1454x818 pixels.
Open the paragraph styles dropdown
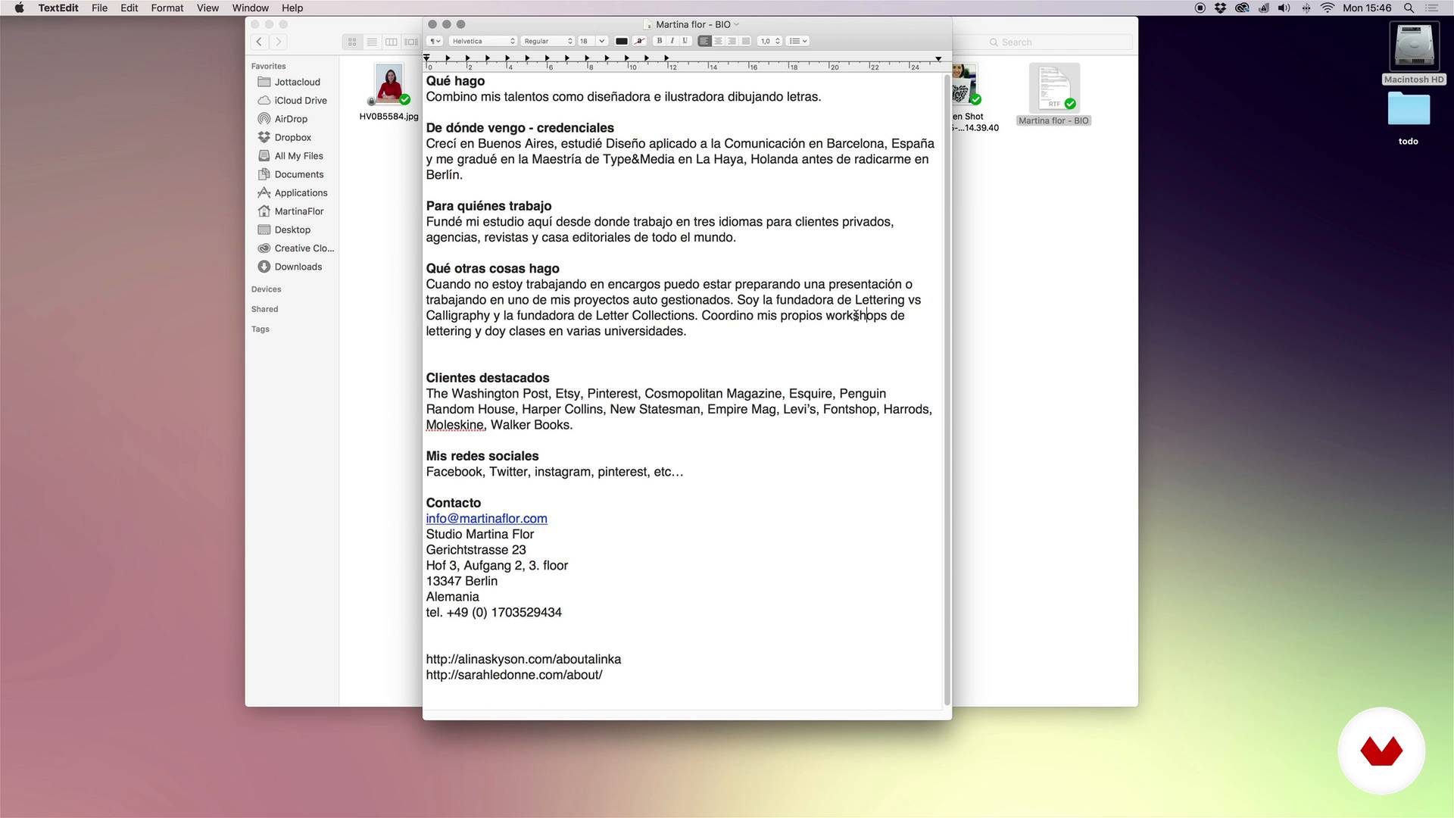click(x=435, y=41)
